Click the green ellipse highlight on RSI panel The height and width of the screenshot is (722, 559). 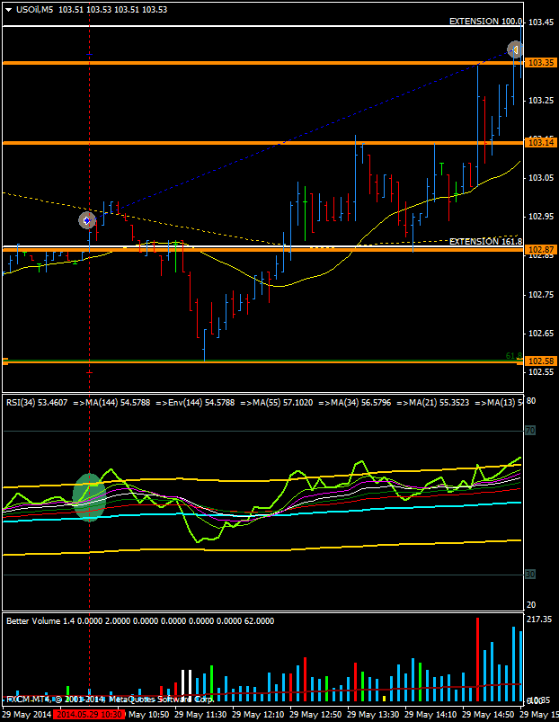tap(88, 497)
